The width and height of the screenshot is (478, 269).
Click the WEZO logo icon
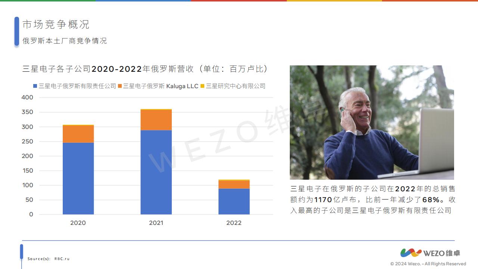[x=411, y=253]
